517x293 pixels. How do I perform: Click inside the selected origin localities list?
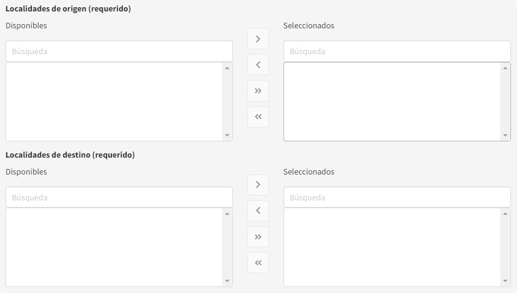coord(392,102)
